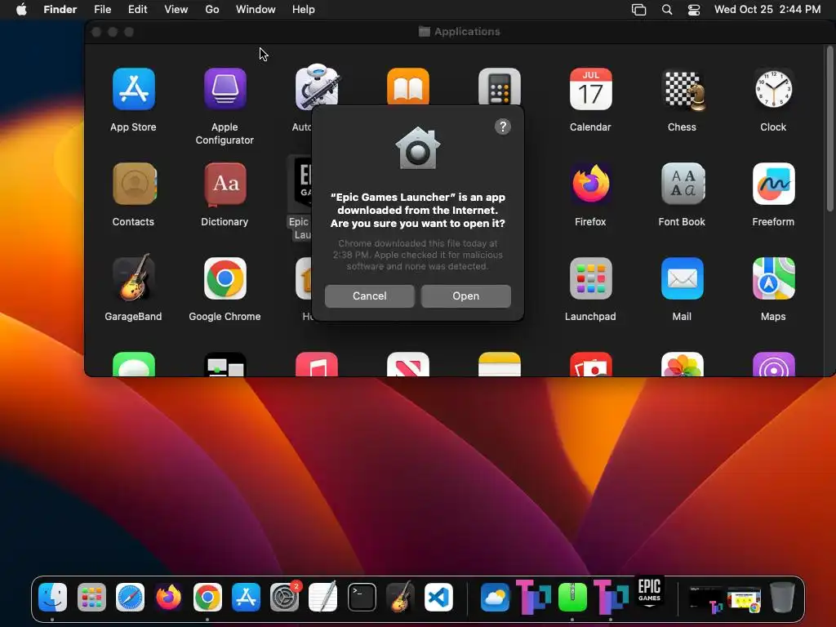
Task: Open minimized dark window thumbnail in Dock
Action: [x=706, y=598]
